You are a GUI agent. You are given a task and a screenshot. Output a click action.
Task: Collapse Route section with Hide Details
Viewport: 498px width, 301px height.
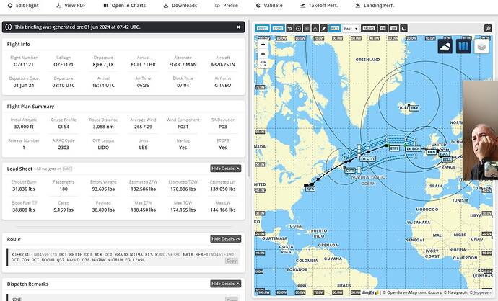coord(225,239)
